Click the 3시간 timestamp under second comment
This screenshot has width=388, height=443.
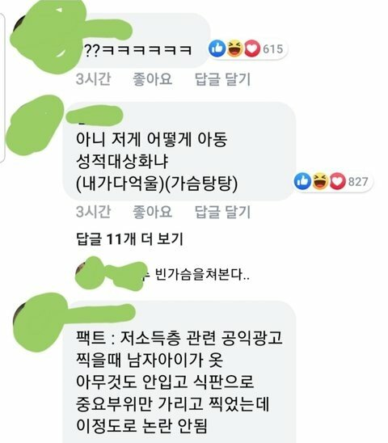coord(93,212)
